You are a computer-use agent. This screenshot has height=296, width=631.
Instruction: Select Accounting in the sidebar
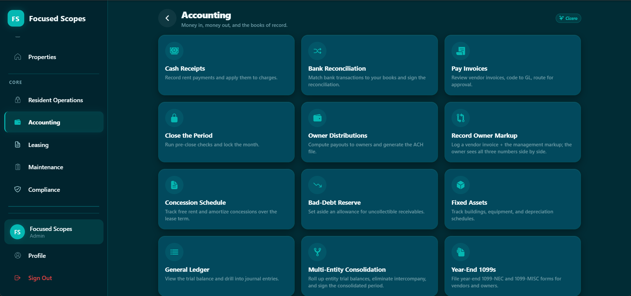[54, 122]
